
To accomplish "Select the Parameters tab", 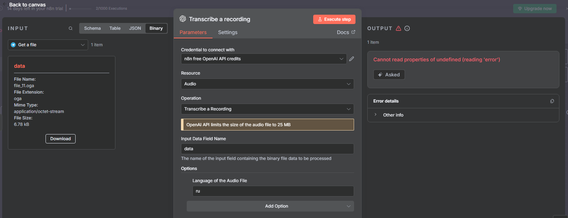I will [x=193, y=32].
